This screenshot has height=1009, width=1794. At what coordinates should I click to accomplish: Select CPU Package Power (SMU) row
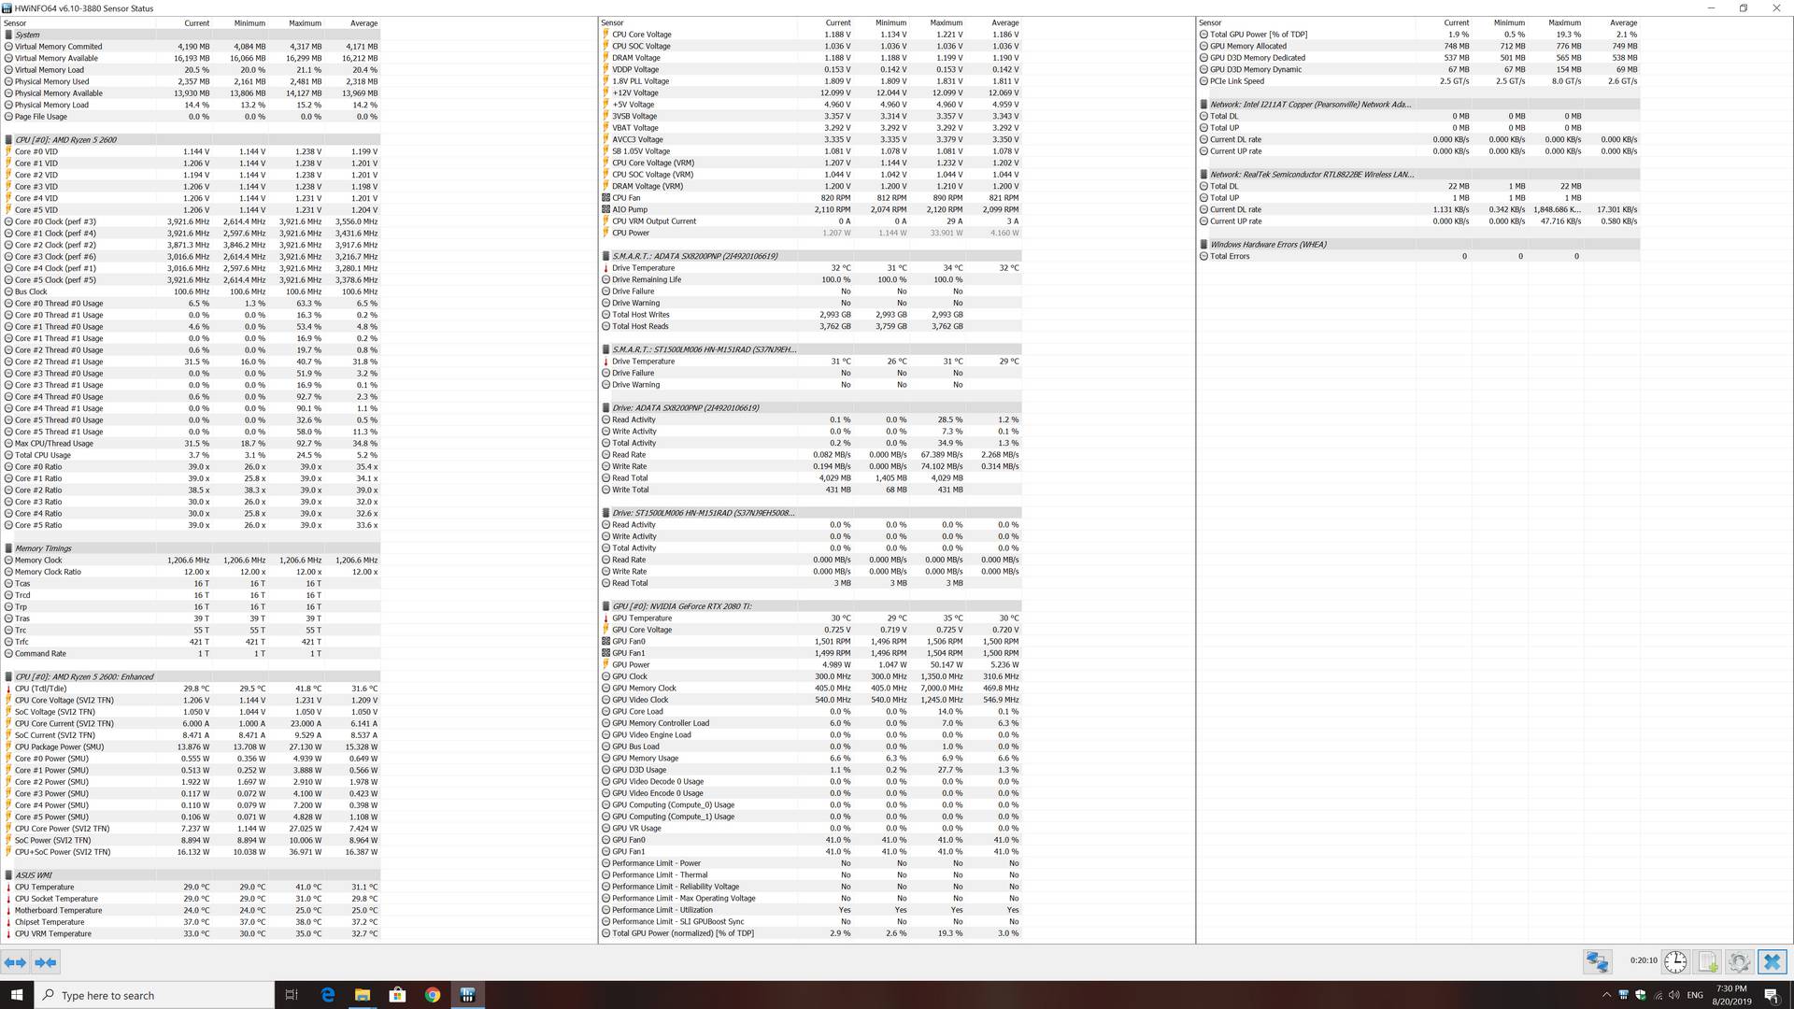(x=192, y=746)
